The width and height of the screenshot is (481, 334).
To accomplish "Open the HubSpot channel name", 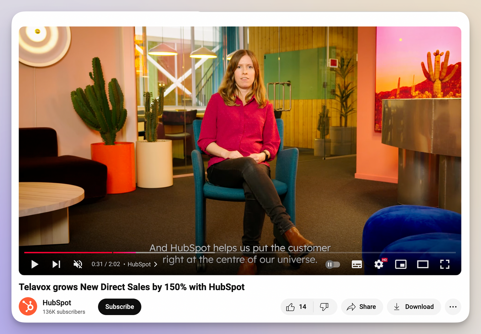I will [57, 302].
